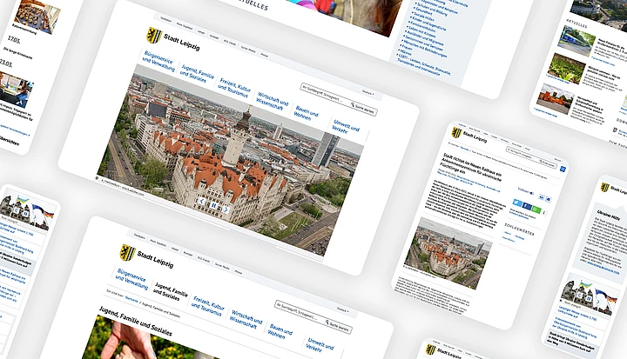Open Bürgerservice und Verwaltung on the homepage
The height and width of the screenshot is (359, 627).
(x=158, y=62)
